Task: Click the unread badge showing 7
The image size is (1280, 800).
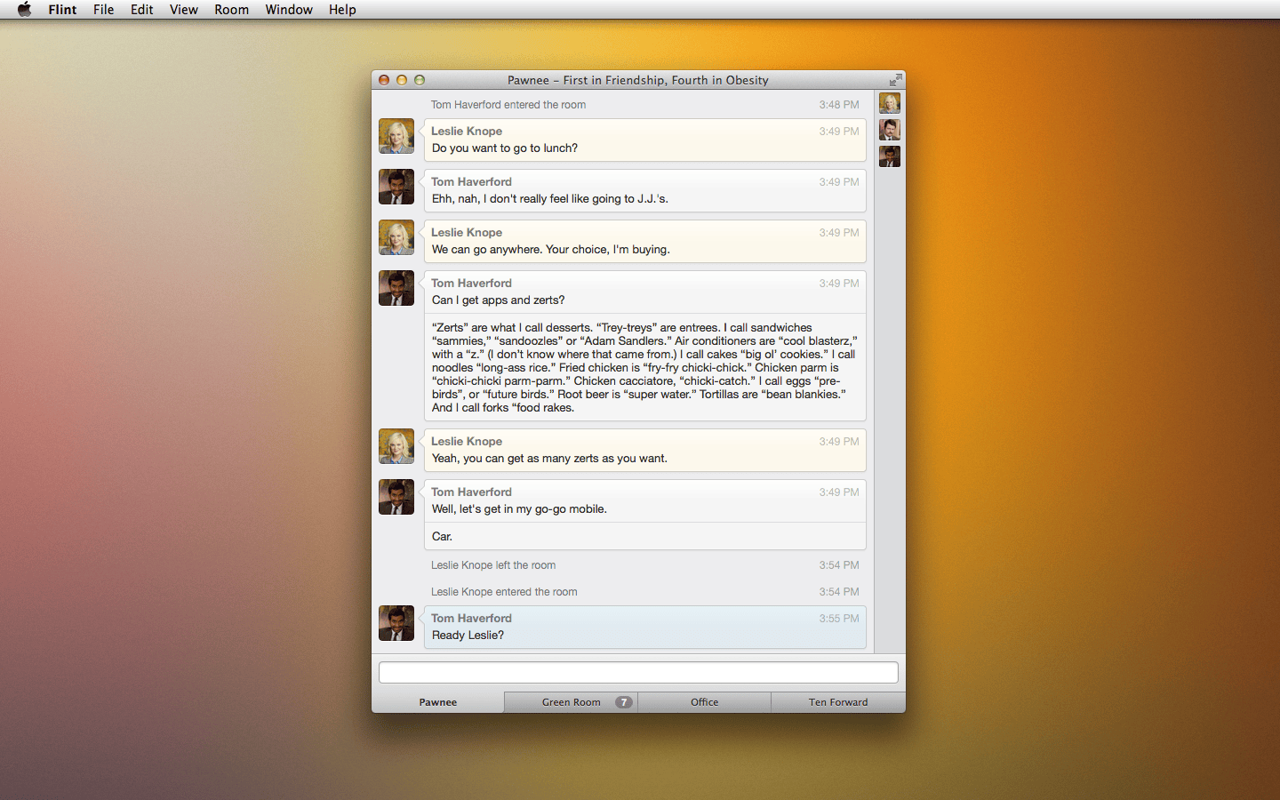Action: pyautogui.click(x=624, y=702)
